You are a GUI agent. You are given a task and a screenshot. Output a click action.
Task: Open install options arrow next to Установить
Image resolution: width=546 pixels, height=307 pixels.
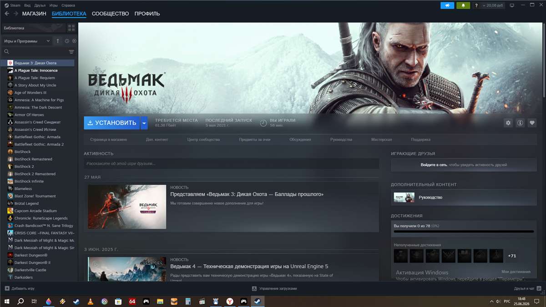(144, 123)
